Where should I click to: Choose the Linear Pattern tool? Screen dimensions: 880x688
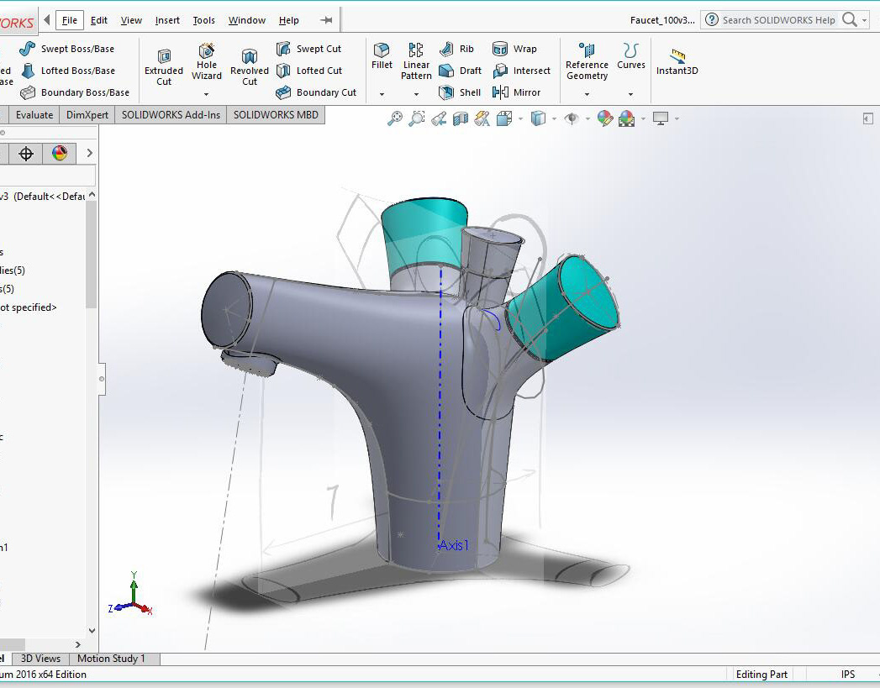click(x=416, y=61)
